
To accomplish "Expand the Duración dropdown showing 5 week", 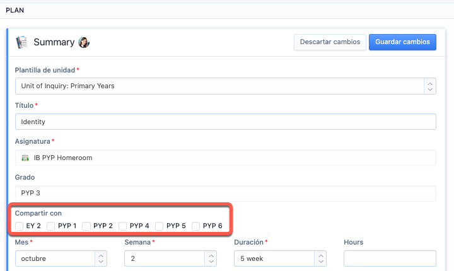I will coord(280,258).
